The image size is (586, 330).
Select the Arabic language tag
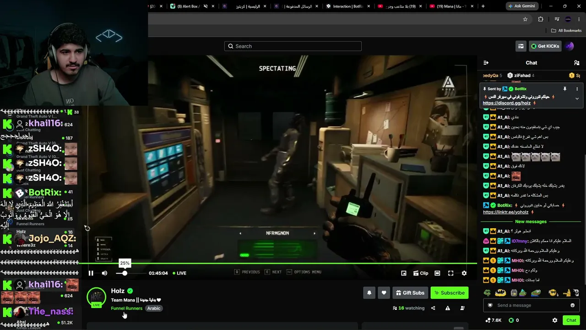(154, 308)
